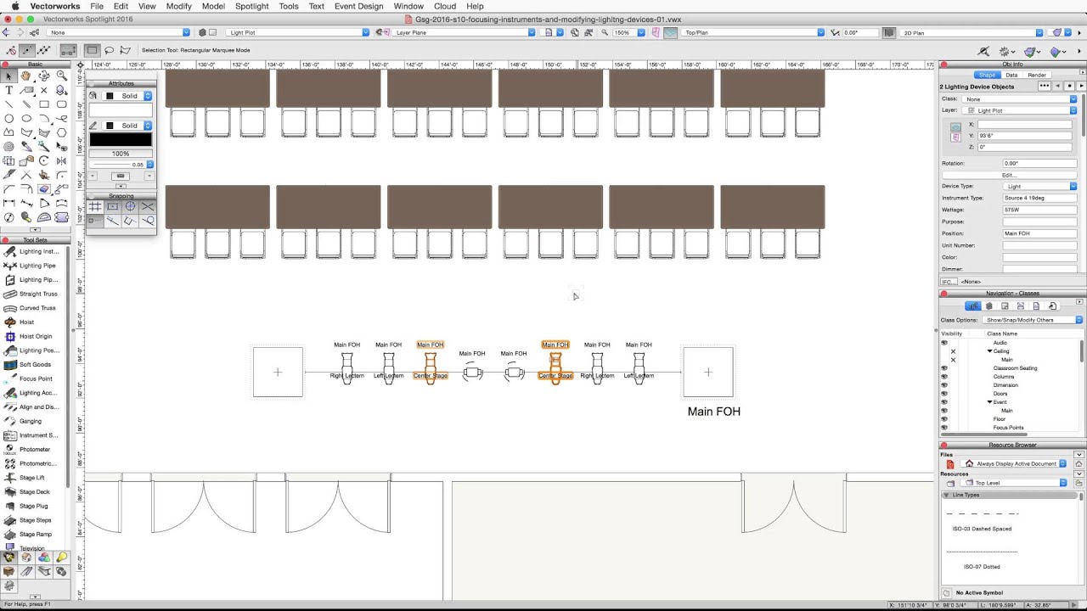Toggle visibility of Event class
Image resolution: width=1087 pixels, height=611 pixels.
pyautogui.click(x=944, y=402)
